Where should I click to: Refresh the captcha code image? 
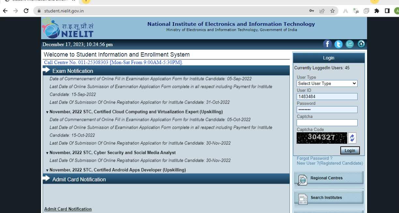point(352,138)
